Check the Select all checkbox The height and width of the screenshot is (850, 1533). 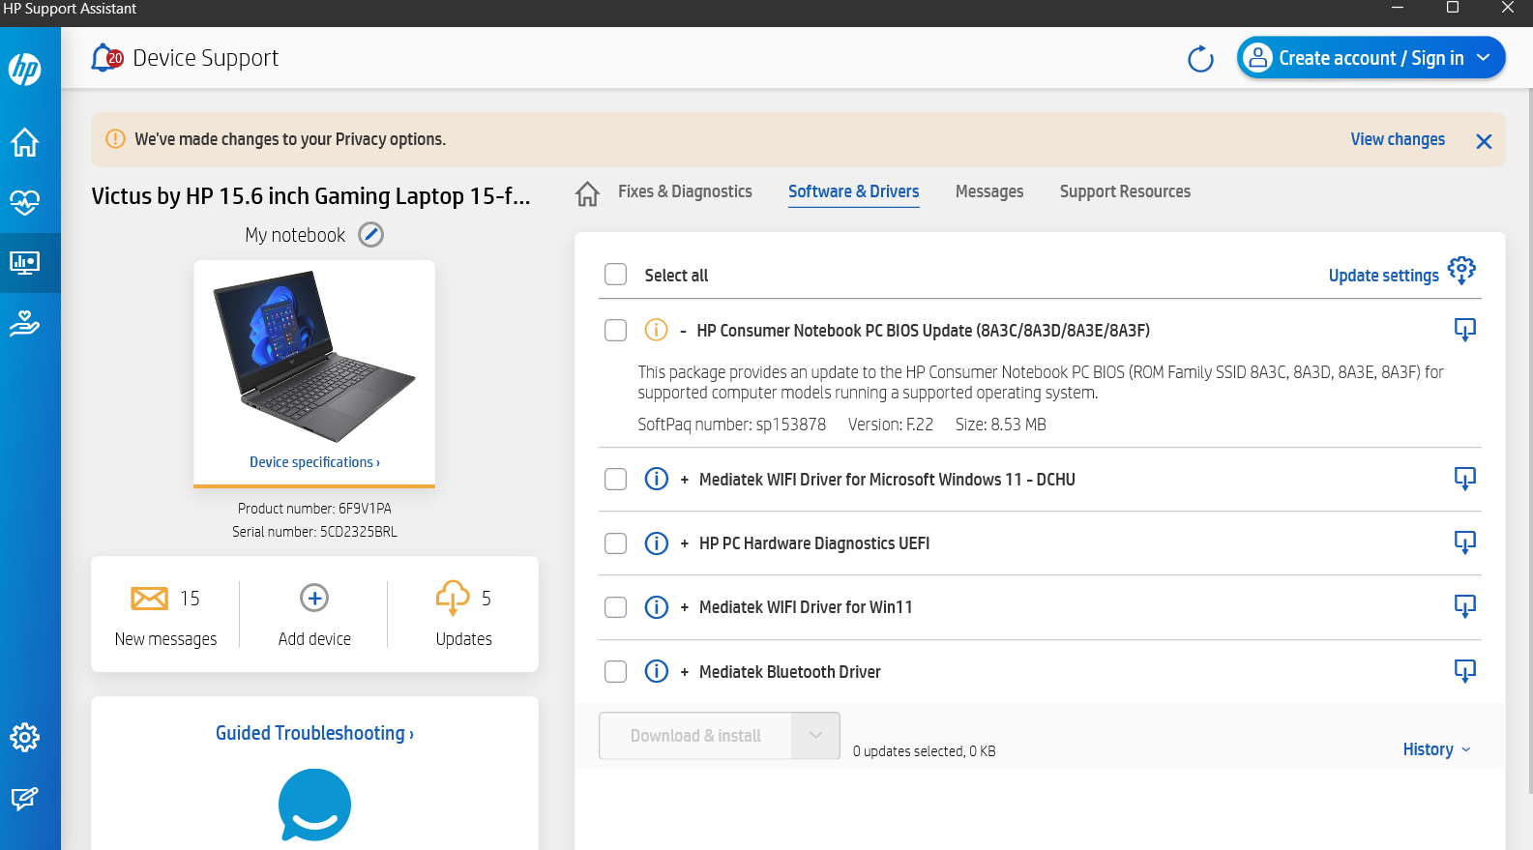point(616,275)
